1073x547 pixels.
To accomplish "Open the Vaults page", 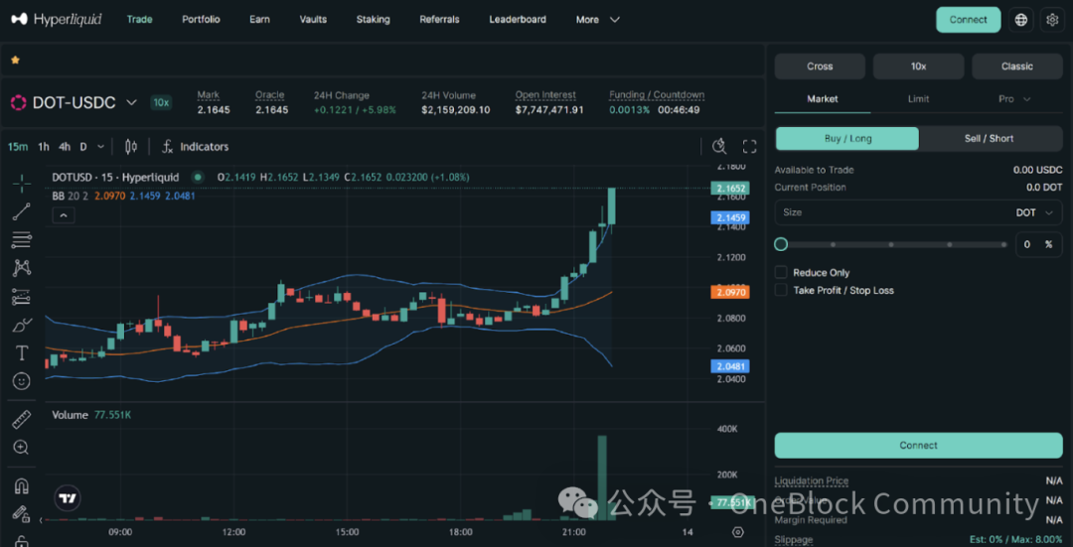I will (313, 20).
